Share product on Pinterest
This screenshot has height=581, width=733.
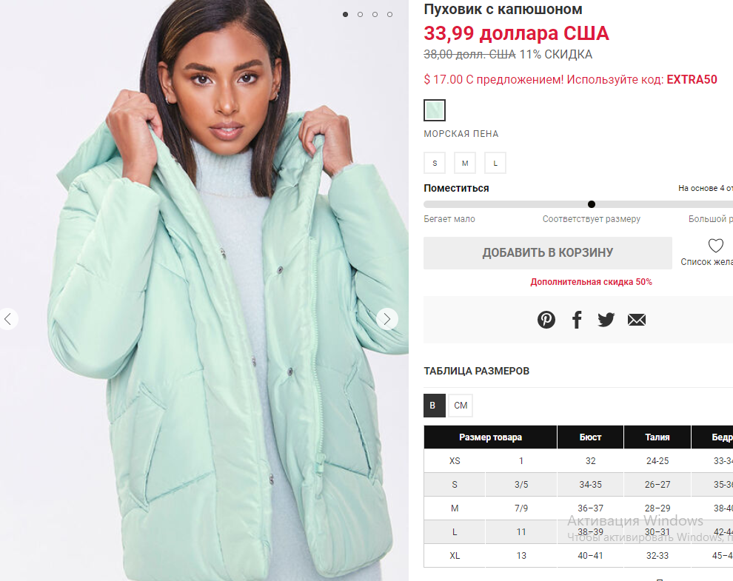(546, 320)
